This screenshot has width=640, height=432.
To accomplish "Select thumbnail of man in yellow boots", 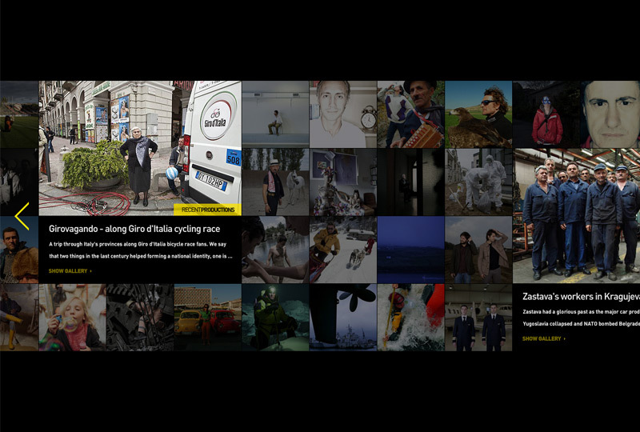I will 19,318.
